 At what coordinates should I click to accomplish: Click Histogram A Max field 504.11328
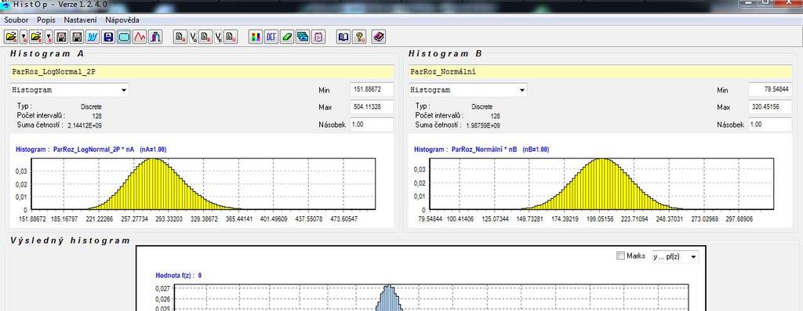pos(372,107)
